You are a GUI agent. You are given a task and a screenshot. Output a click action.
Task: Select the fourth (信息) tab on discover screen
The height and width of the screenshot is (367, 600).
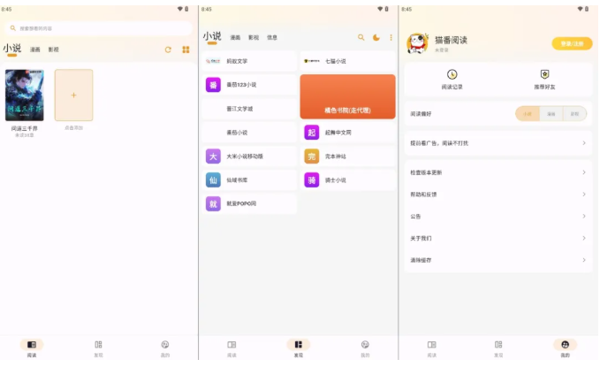271,37
